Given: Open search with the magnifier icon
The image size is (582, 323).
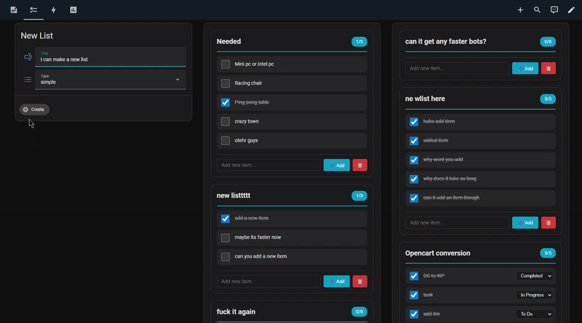Looking at the screenshot, I should point(537,10).
